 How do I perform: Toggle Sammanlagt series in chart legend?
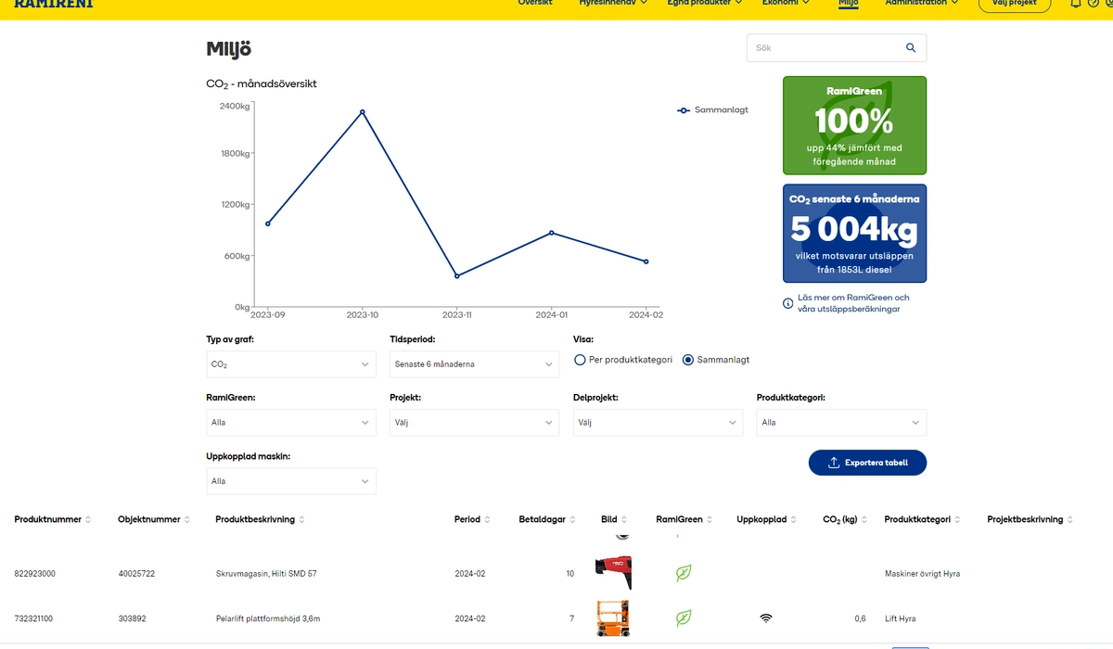click(712, 109)
